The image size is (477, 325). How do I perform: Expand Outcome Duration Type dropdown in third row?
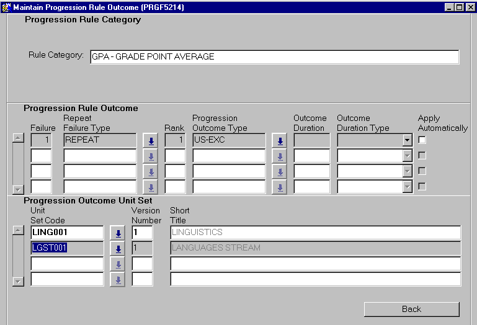(x=407, y=171)
